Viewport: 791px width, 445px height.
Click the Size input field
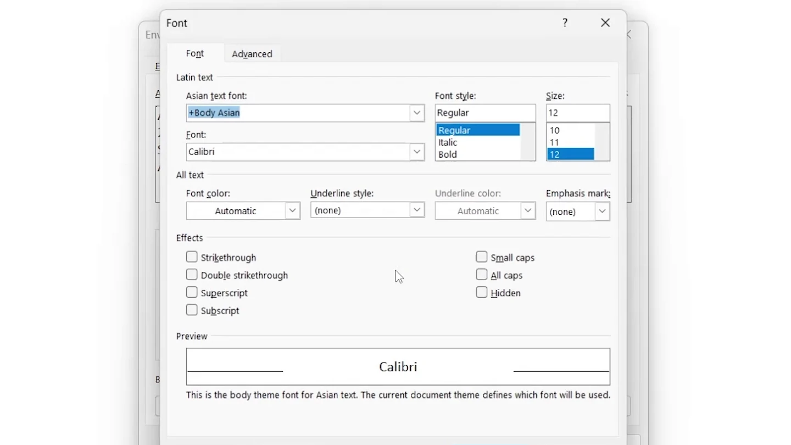(578, 113)
